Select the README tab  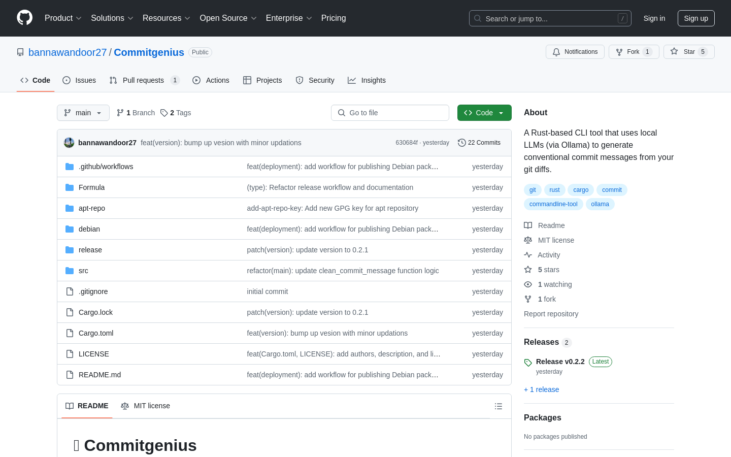pyautogui.click(x=87, y=406)
